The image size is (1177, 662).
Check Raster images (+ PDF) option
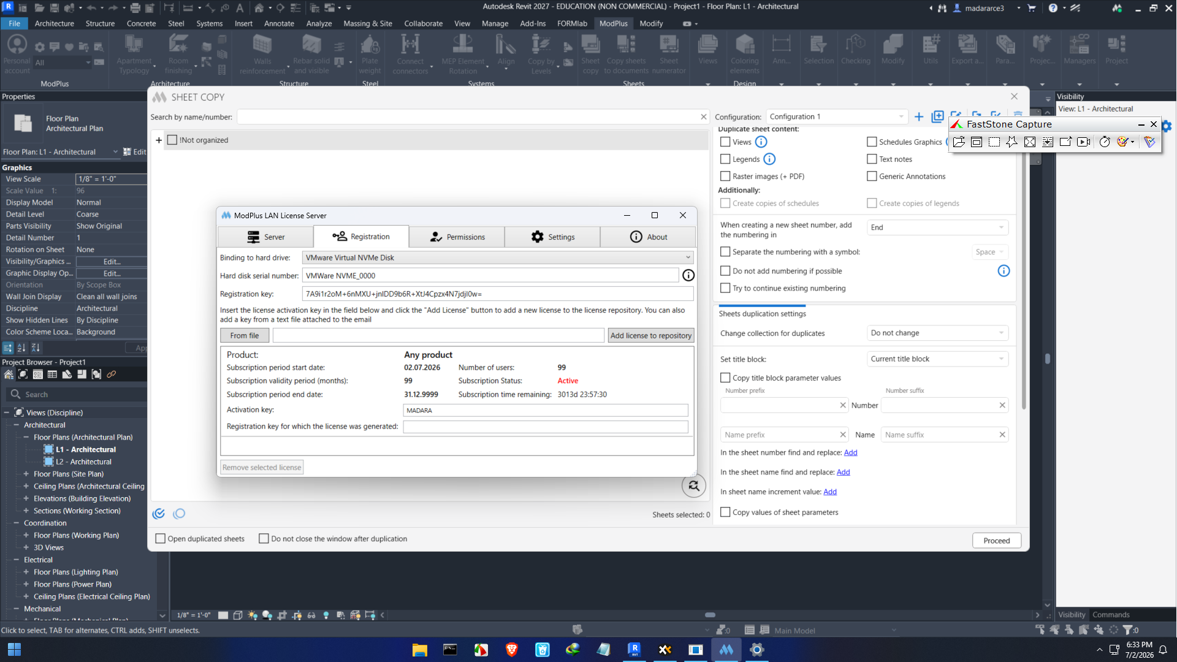[725, 177]
